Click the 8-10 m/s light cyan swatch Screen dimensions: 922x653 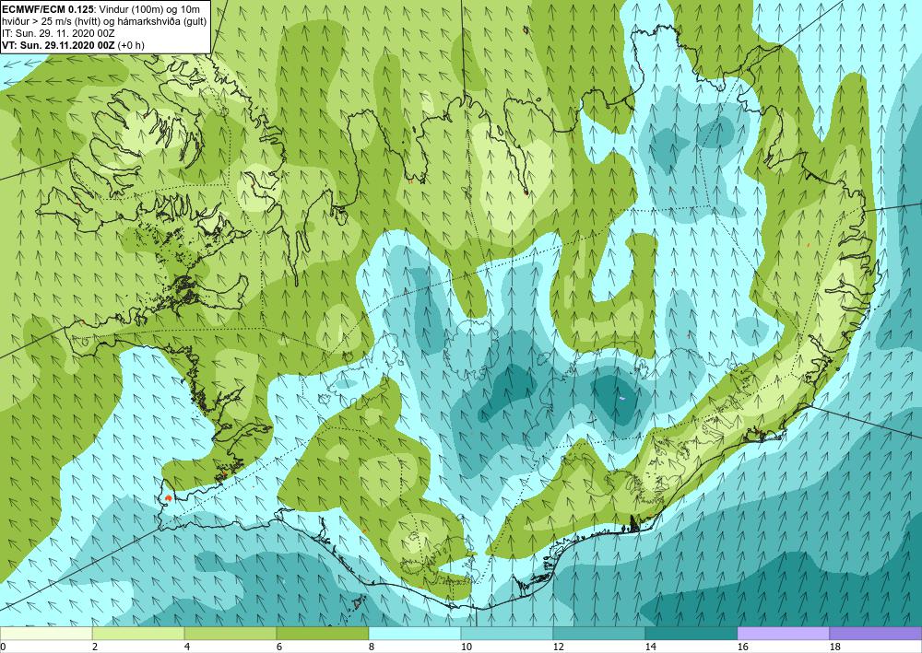tap(415, 633)
